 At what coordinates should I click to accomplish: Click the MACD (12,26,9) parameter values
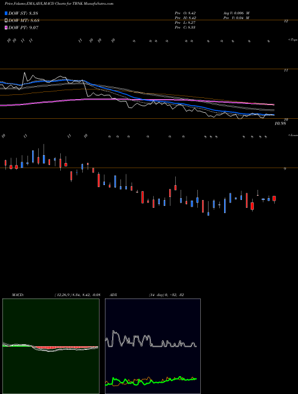pyautogui.click(x=77, y=295)
